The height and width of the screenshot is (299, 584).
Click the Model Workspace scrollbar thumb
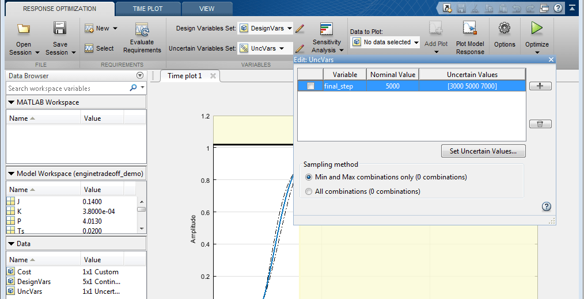click(x=142, y=209)
